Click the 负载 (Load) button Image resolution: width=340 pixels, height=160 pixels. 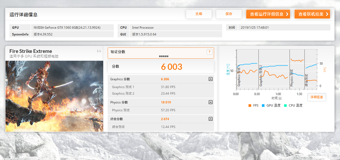pos(199,14)
